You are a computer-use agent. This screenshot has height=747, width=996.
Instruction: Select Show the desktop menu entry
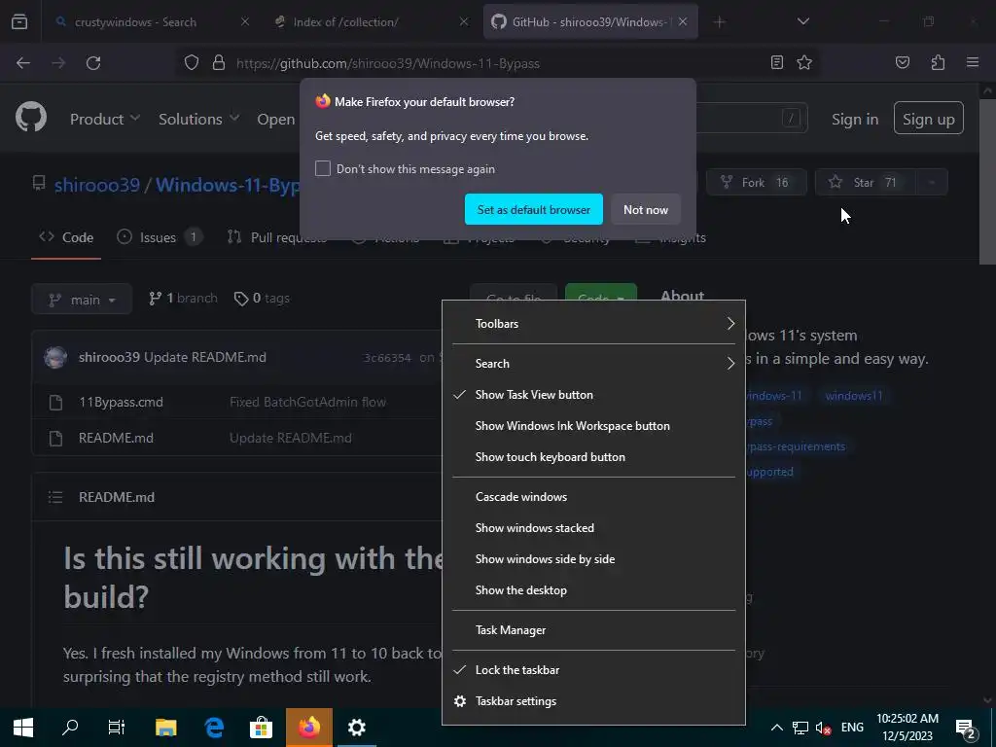[x=593, y=590]
